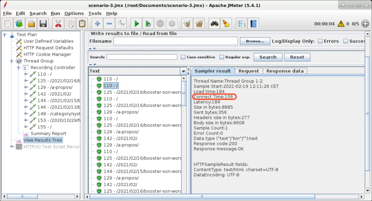
Task: Click the results list vertical scrollbar
Action: point(184,93)
